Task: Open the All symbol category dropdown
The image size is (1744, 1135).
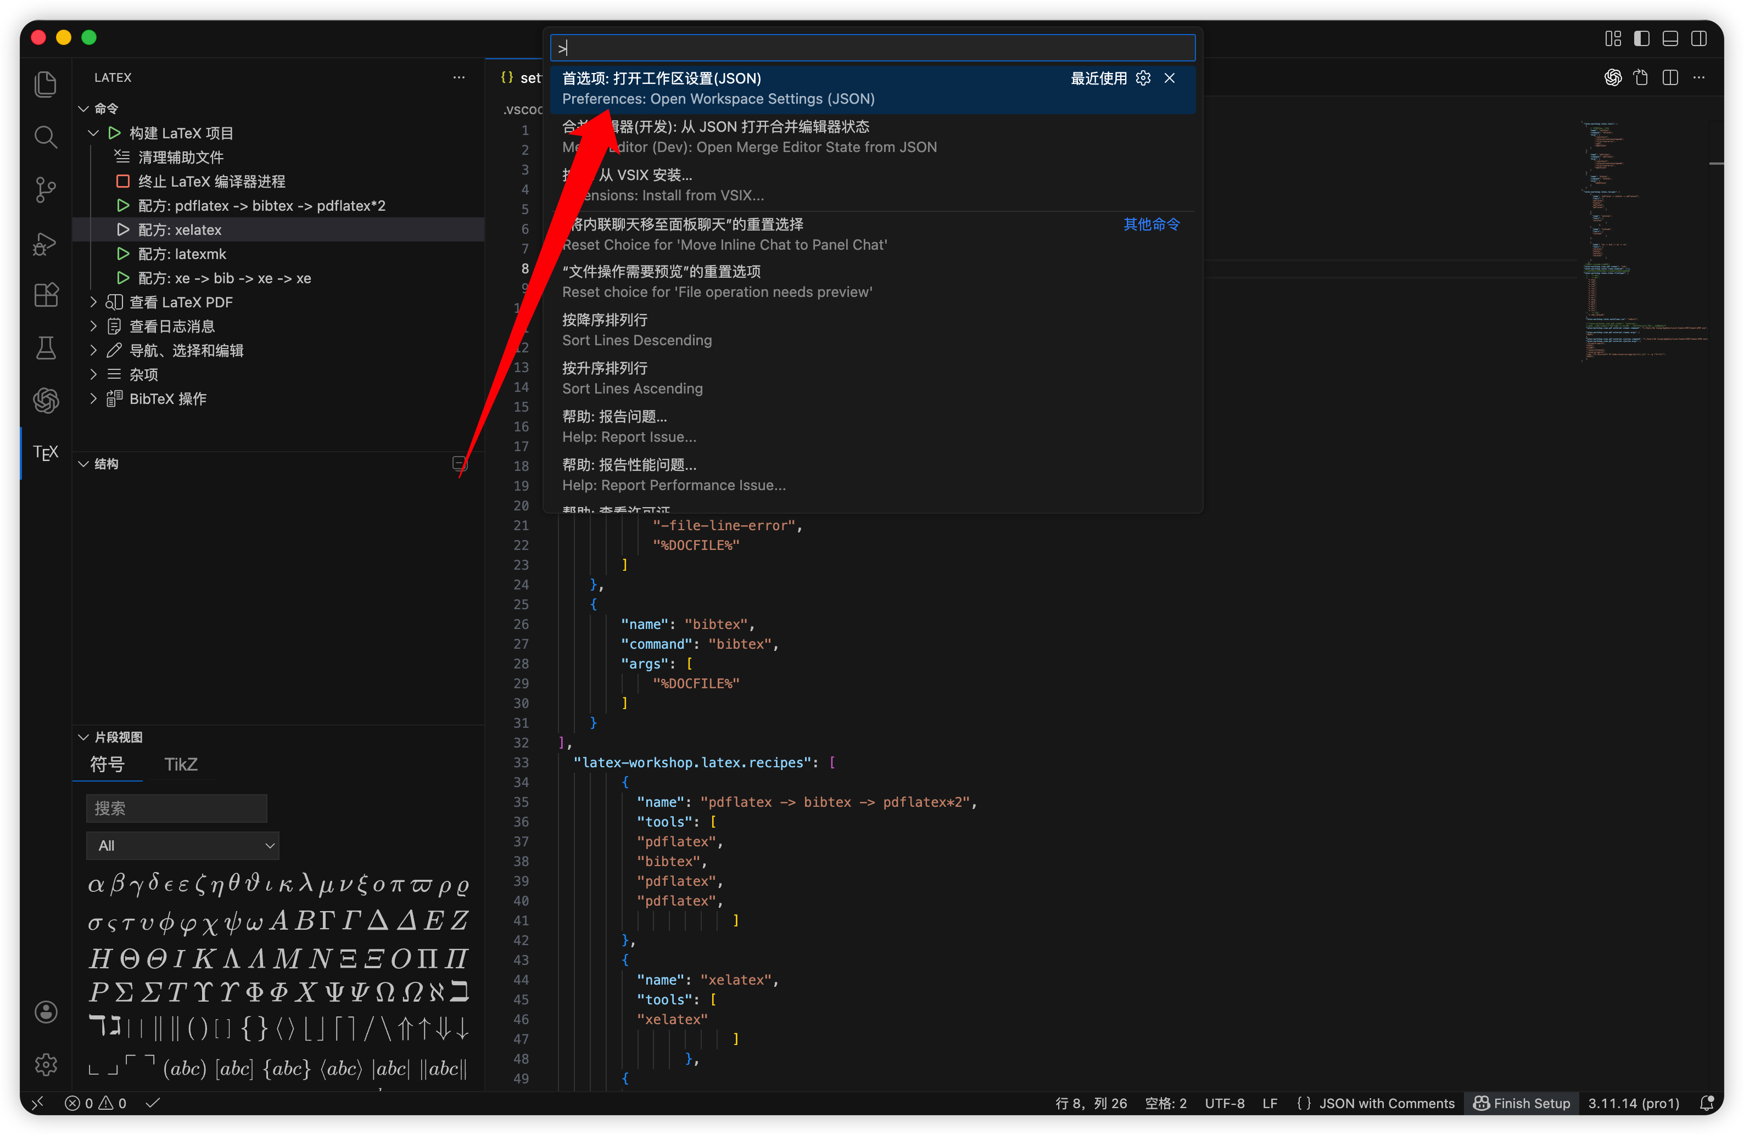Action: point(182,846)
